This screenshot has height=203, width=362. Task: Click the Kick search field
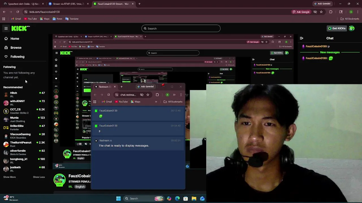point(181,28)
